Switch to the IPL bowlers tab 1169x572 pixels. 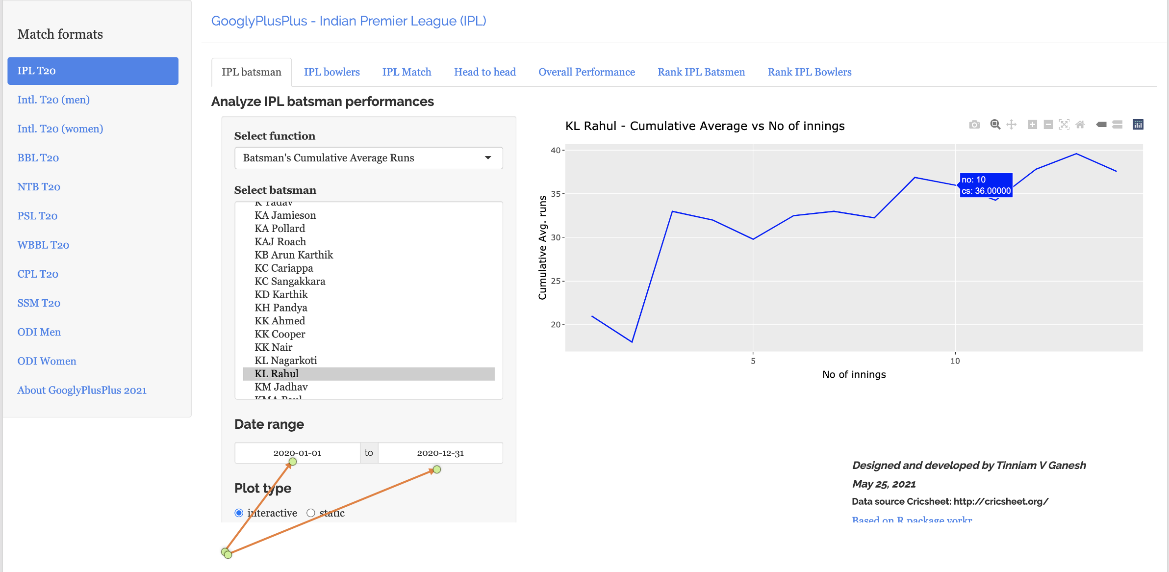(332, 72)
